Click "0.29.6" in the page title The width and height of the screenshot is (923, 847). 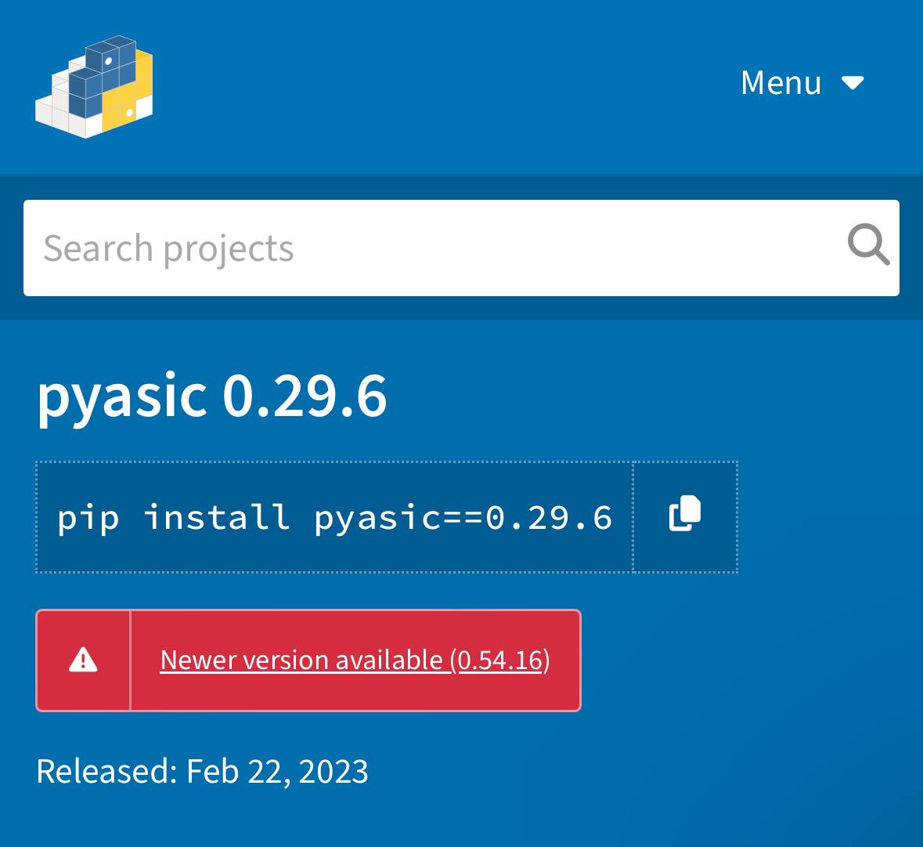click(305, 396)
